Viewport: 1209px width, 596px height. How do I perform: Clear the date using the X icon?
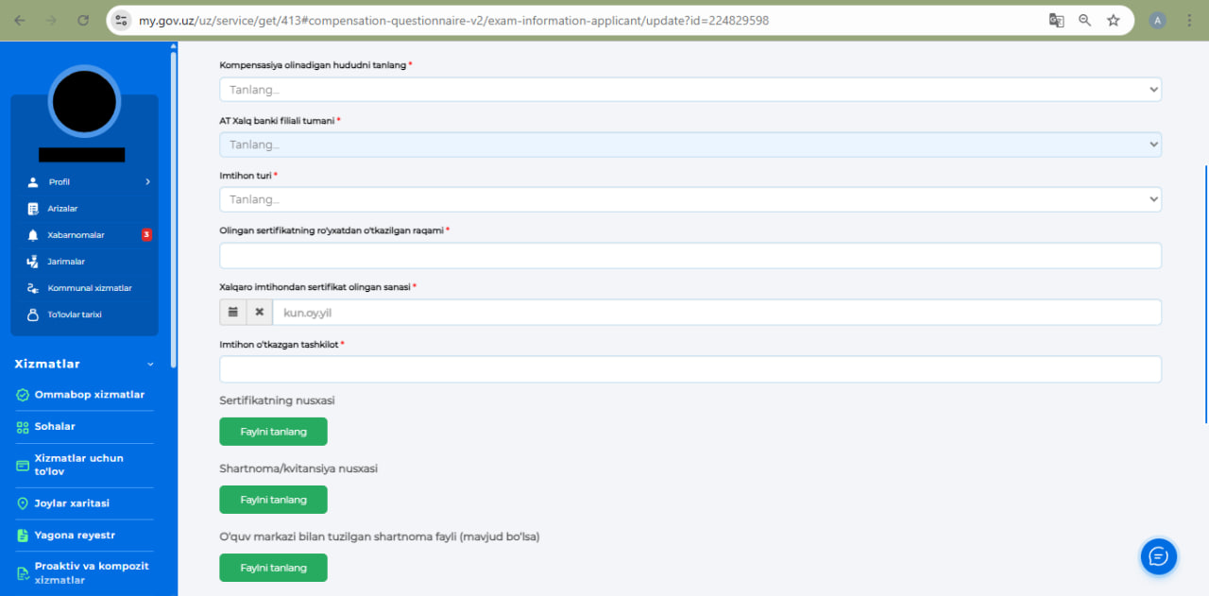pos(260,313)
